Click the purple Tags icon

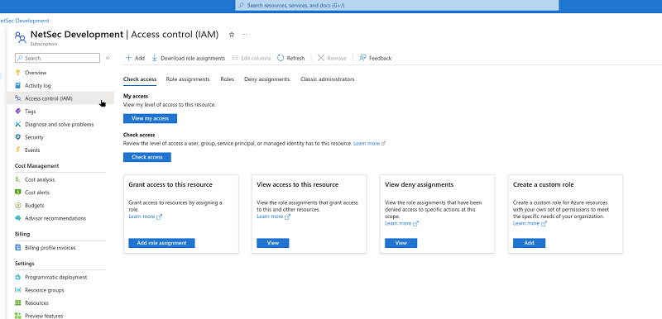pos(17,112)
